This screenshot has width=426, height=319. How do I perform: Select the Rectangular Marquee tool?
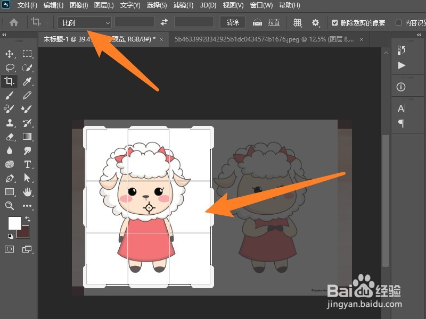pos(27,54)
